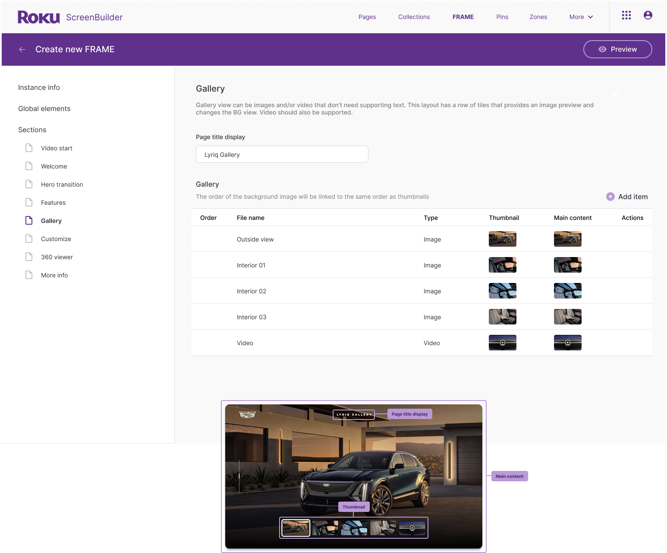
Task: Click page icon next to 360 viewer
Action: (29, 257)
